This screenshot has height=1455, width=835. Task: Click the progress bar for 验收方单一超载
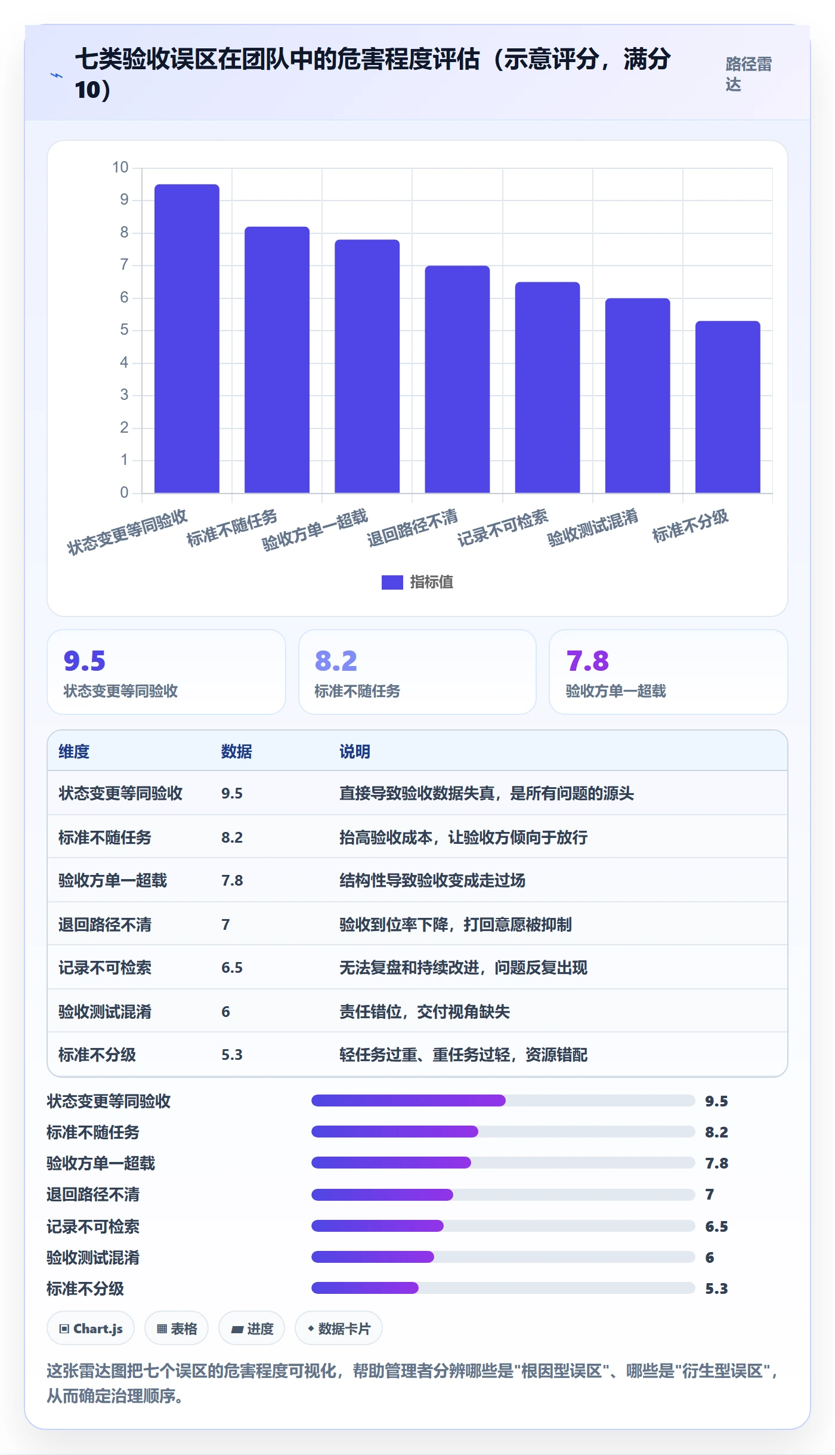click(503, 1163)
